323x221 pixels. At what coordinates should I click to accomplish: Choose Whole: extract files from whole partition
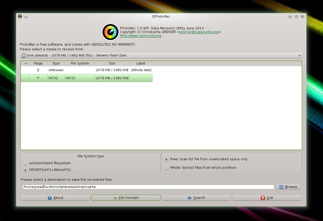166,168
